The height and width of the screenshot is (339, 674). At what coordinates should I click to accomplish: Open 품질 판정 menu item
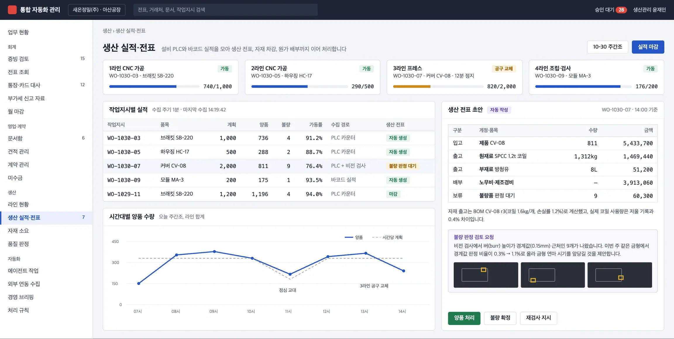[46, 244]
